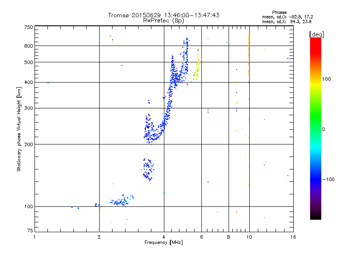Click the x-axis tick label '6'

pos(201,237)
